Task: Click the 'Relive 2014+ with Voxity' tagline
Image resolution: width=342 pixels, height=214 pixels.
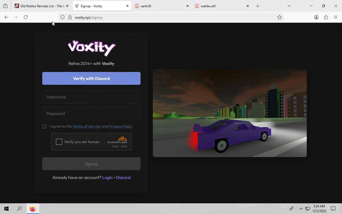Action: [91, 64]
